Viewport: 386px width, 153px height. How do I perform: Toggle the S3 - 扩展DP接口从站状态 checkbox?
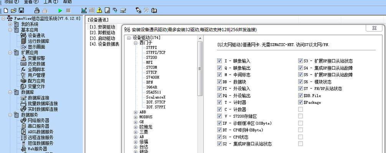[x=300, y=61]
